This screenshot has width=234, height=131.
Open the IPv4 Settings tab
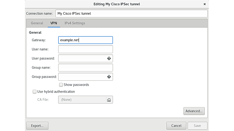coord(75,23)
